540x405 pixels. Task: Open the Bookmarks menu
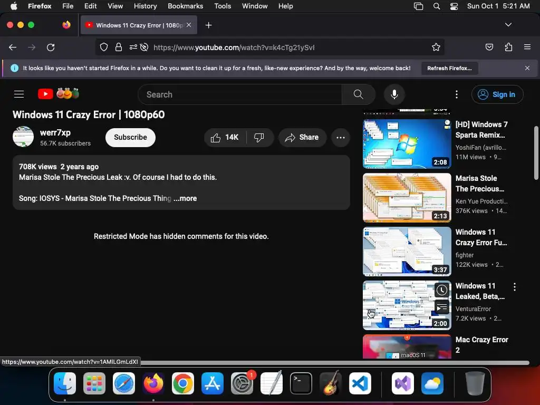pyautogui.click(x=185, y=6)
